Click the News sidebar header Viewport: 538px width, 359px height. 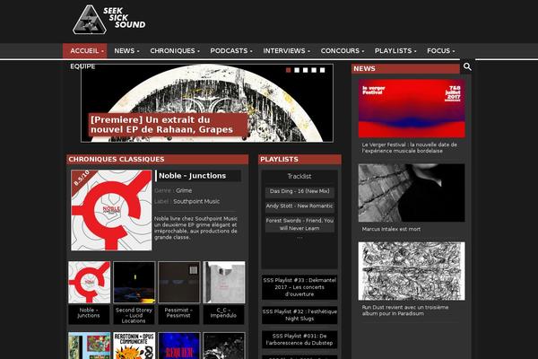(x=405, y=68)
